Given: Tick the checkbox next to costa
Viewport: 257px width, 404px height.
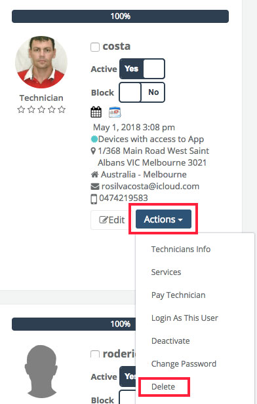Looking at the screenshot, I should click(x=95, y=47).
